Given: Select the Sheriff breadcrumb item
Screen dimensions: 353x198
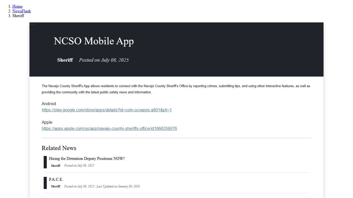Looking at the screenshot, I should coord(18,16).
